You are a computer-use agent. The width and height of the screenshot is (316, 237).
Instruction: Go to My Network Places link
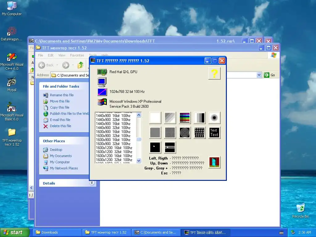pyautogui.click(x=64, y=168)
